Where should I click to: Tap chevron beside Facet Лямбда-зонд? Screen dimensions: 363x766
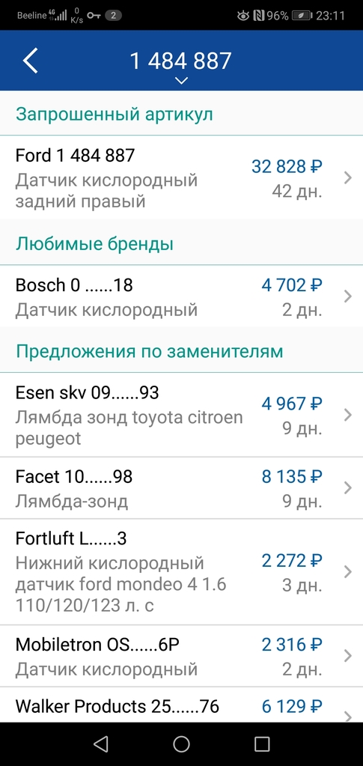pyautogui.click(x=348, y=487)
